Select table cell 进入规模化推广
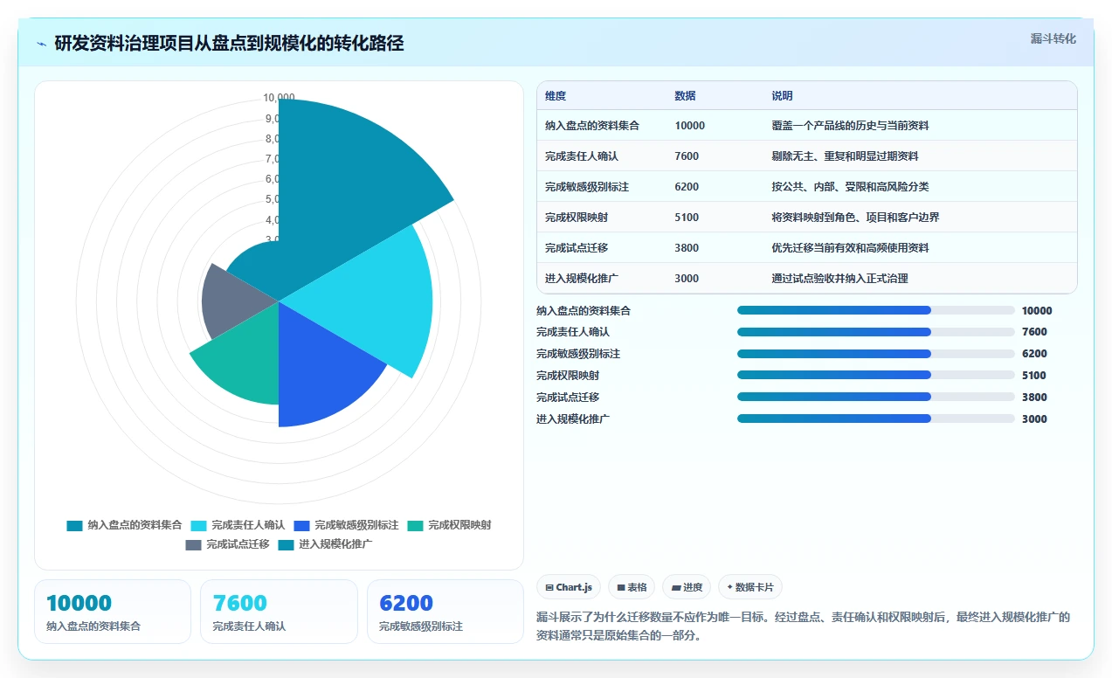This screenshot has height=678, width=1112. click(581, 279)
